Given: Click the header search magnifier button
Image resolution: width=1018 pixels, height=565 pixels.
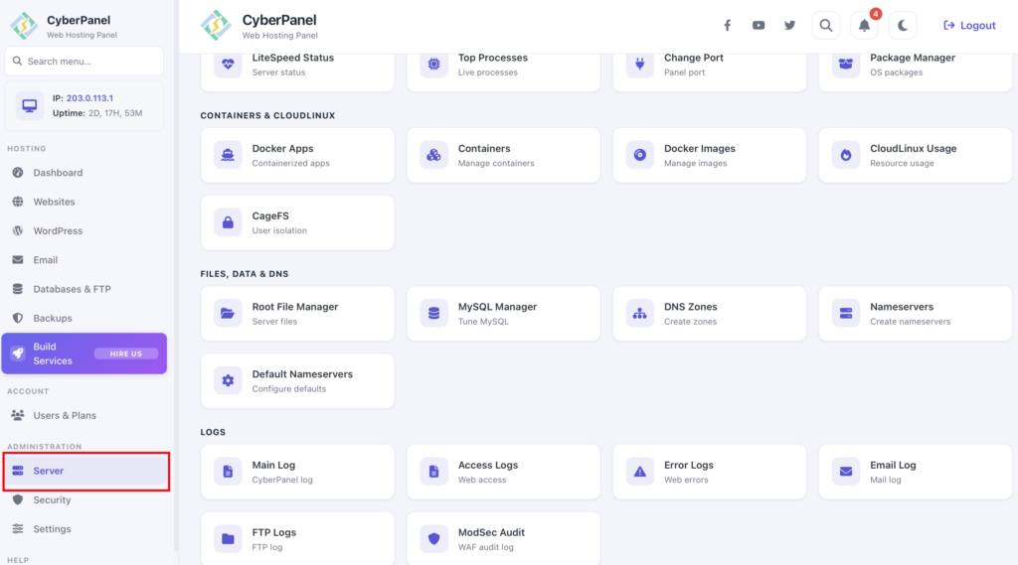Looking at the screenshot, I should click(x=826, y=25).
